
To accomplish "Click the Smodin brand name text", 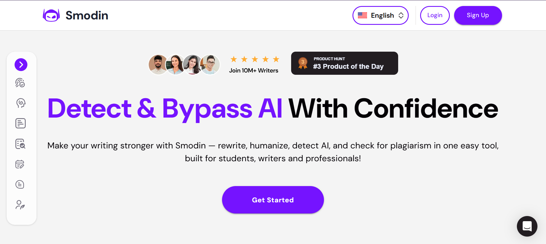I will [x=87, y=15].
